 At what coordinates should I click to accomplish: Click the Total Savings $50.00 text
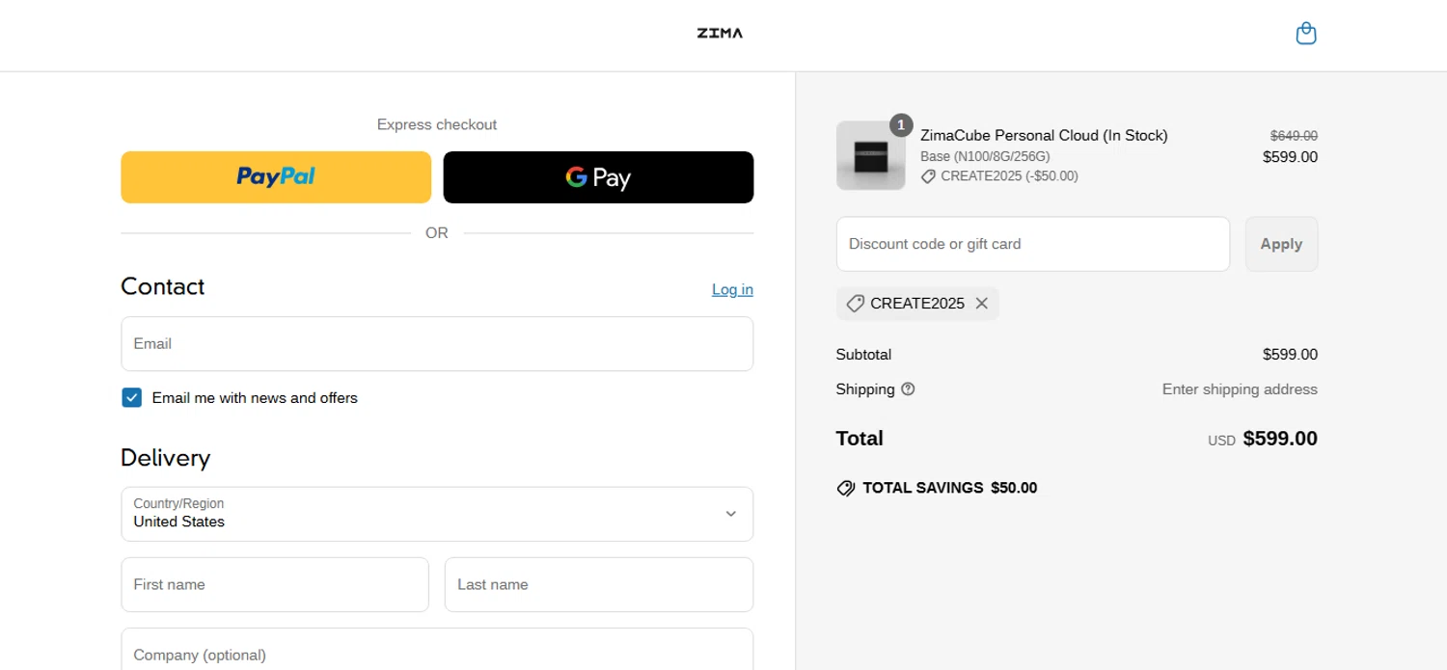point(949,488)
